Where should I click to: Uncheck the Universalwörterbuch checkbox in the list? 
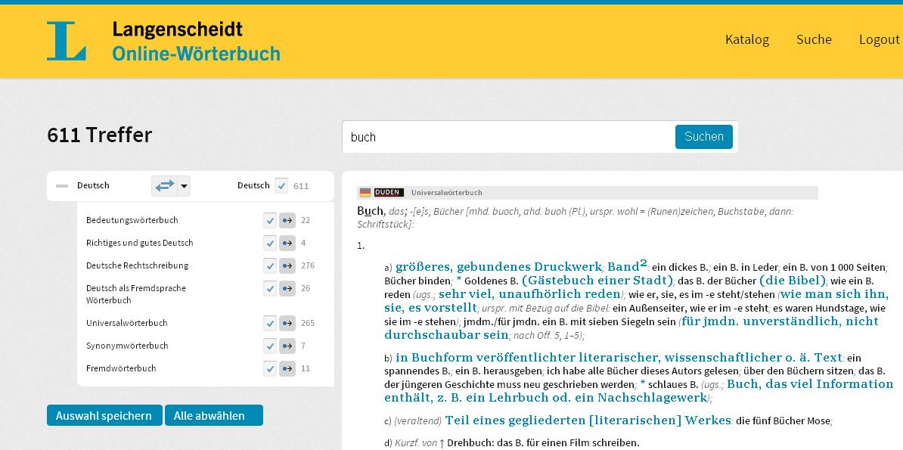tap(270, 323)
